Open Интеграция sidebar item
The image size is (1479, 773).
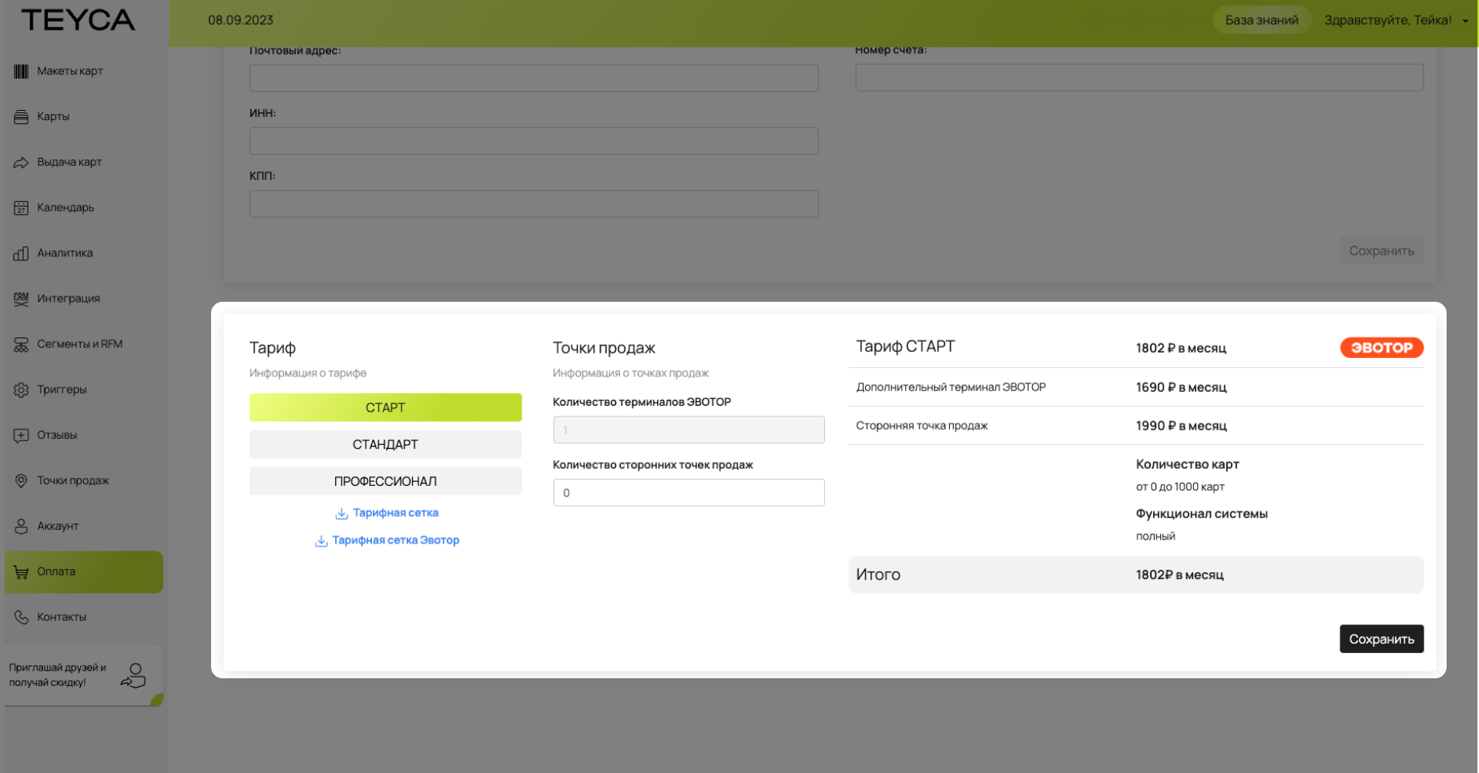pyautogui.click(x=84, y=298)
